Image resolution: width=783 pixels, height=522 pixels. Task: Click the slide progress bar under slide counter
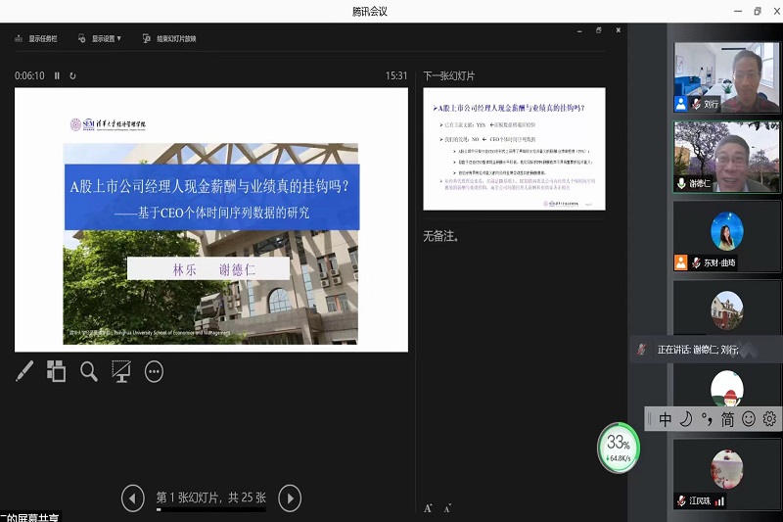click(x=211, y=510)
